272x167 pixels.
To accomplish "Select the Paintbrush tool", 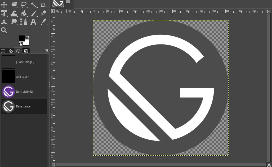I will coord(34,13).
